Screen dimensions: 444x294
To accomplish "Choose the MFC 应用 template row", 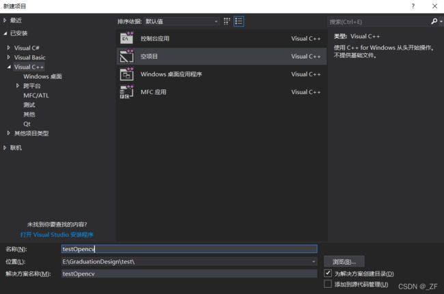I will click(x=221, y=92).
